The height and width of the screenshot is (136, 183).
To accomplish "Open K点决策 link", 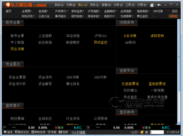I will tap(130, 36).
